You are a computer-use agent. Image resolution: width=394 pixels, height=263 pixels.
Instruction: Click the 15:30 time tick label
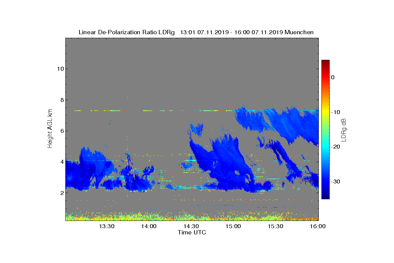point(276,226)
